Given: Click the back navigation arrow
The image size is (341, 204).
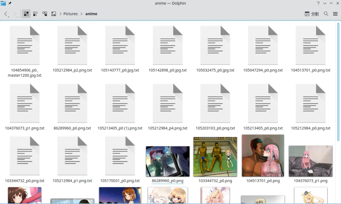Looking at the screenshot, I should coord(6,14).
